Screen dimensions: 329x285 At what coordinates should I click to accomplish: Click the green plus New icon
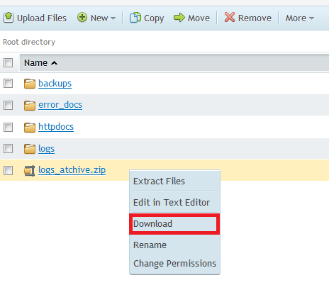coord(82,18)
